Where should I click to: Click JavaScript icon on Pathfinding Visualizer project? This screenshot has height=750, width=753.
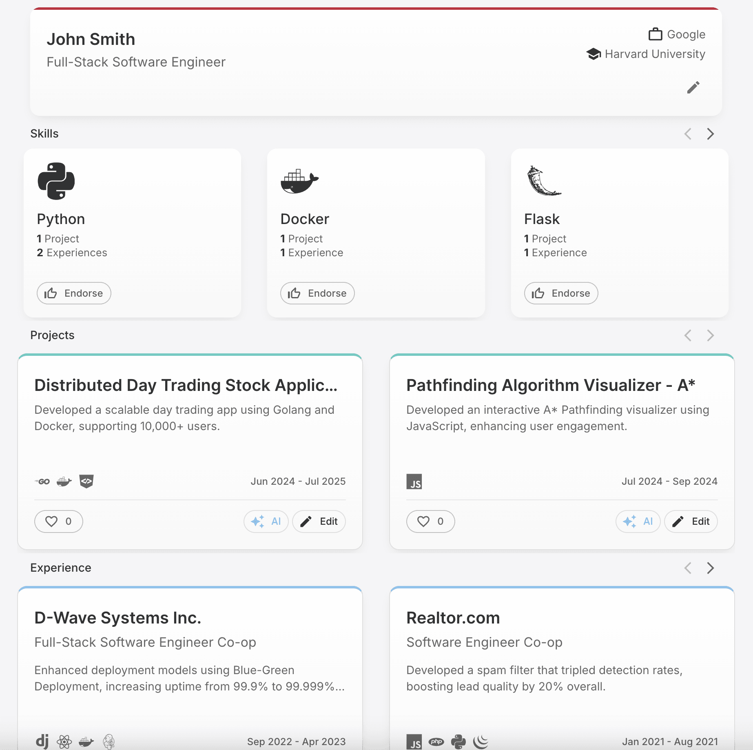pyautogui.click(x=414, y=482)
